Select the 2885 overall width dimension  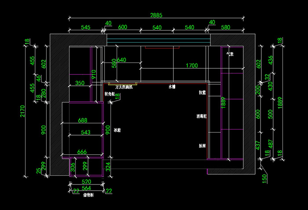pos(156,15)
